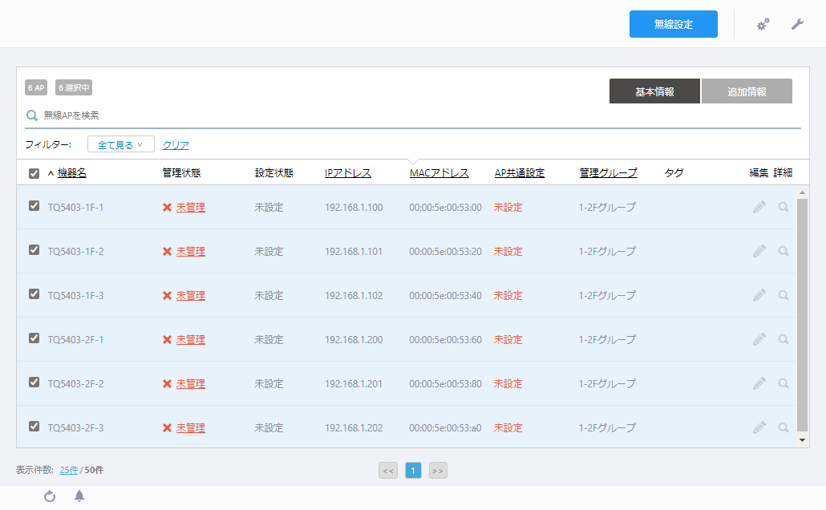Edit TQ5403-1F-2 with pencil icon
Screen dimensions: 826x510
pos(759,251)
